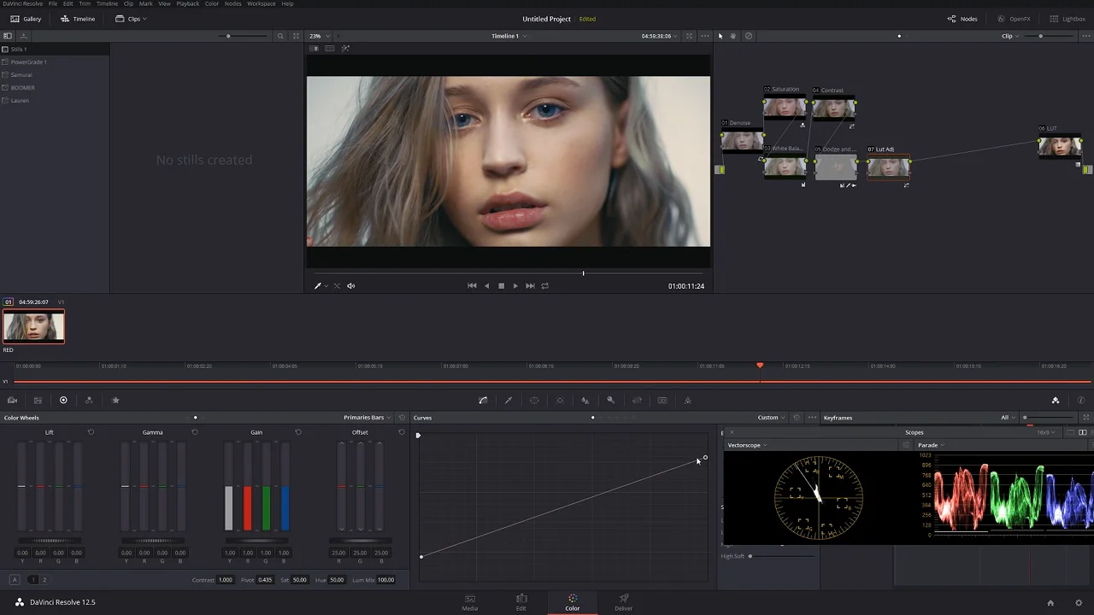1094x615 pixels.
Task: Open the Vectorscope type dropdown
Action: point(747,445)
